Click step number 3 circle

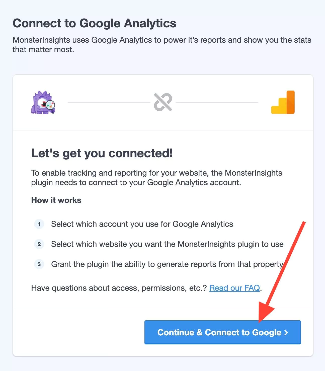(39, 264)
